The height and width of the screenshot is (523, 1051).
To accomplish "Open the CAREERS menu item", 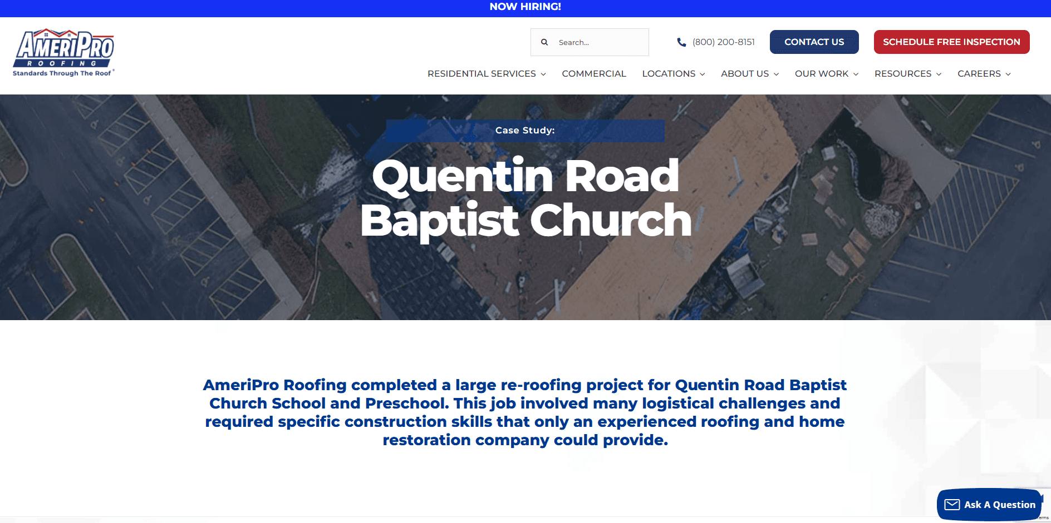I will pos(979,74).
